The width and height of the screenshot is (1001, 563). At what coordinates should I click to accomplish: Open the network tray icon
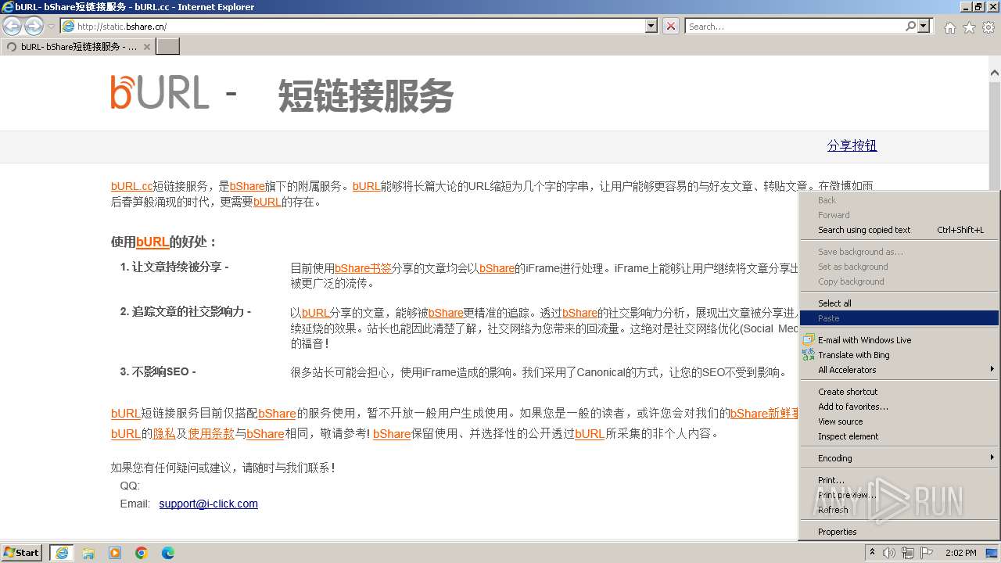point(908,553)
